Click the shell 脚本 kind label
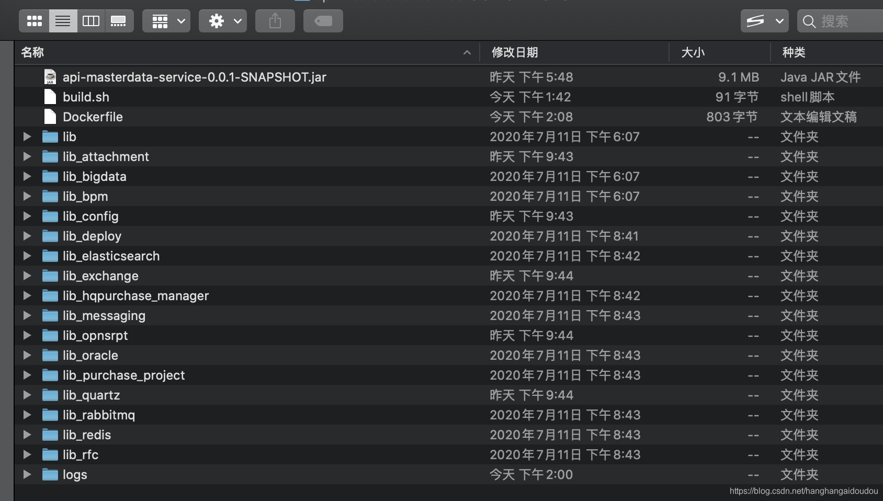This screenshot has width=883, height=501. click(808, 97)
